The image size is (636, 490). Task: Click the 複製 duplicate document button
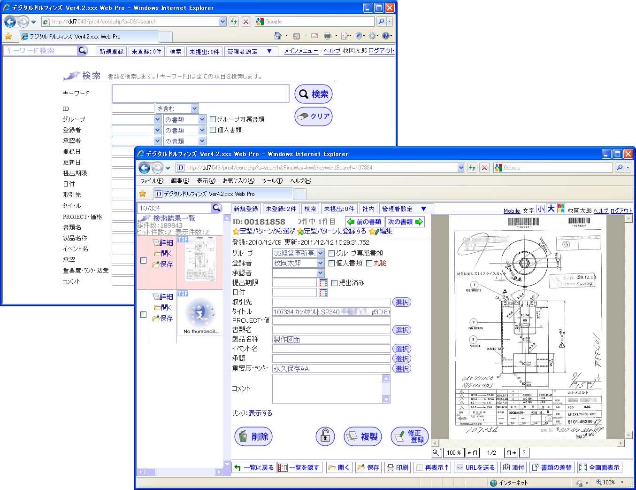pyautogui.click(x=362, y=436)
